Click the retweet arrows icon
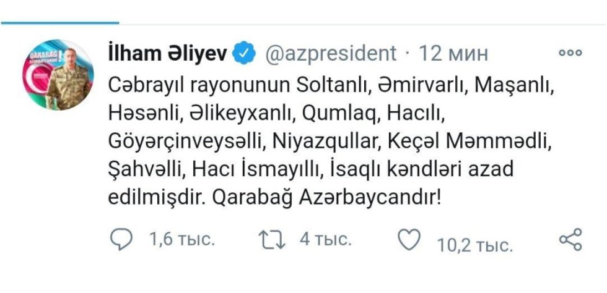The image size is (607, 293). pos(273,239)
